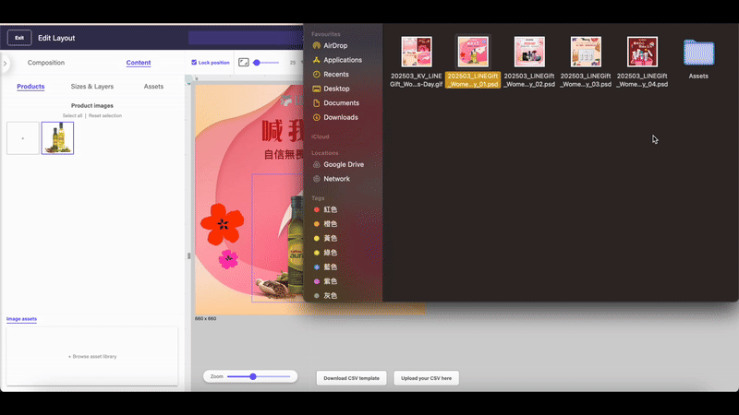
Task: Select the 紅色 red tag
Action: click(x=325, y=210)
